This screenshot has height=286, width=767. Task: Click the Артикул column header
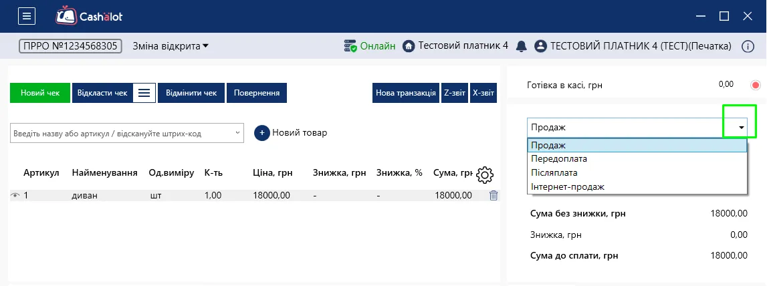[x=41, y=172]
